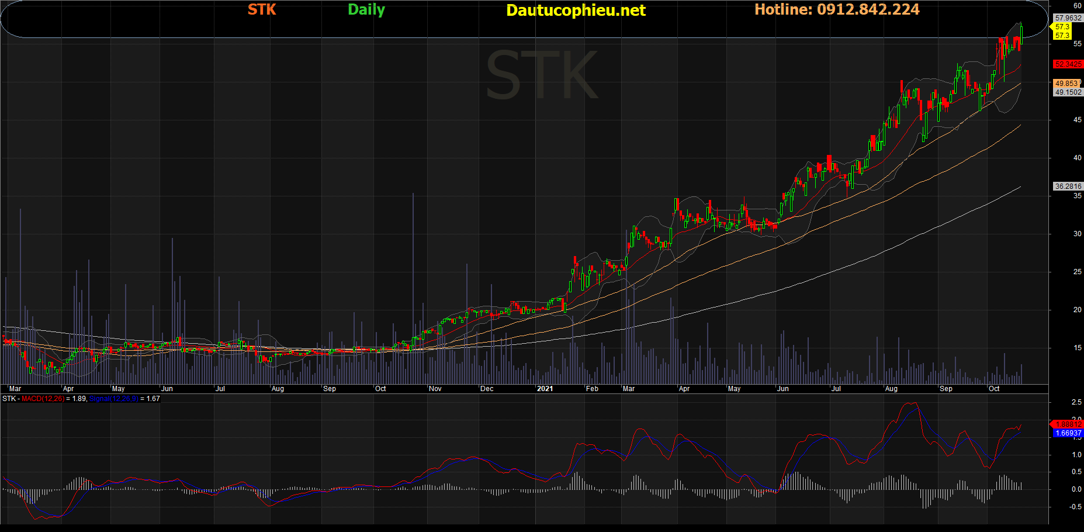
Task: Click the Hotline phone number text
Action: point(837,10)
